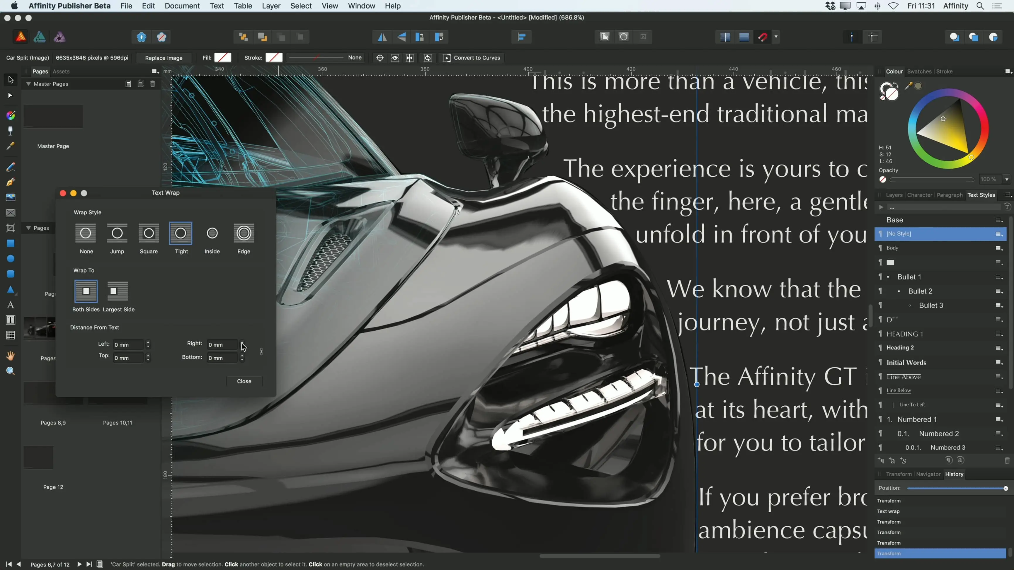
Task: Delete the master page with trash icon
Action: (x=153, y=84)
